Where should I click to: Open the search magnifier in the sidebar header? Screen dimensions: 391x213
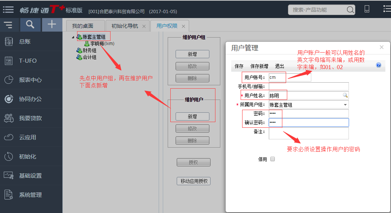click(30, 25)
